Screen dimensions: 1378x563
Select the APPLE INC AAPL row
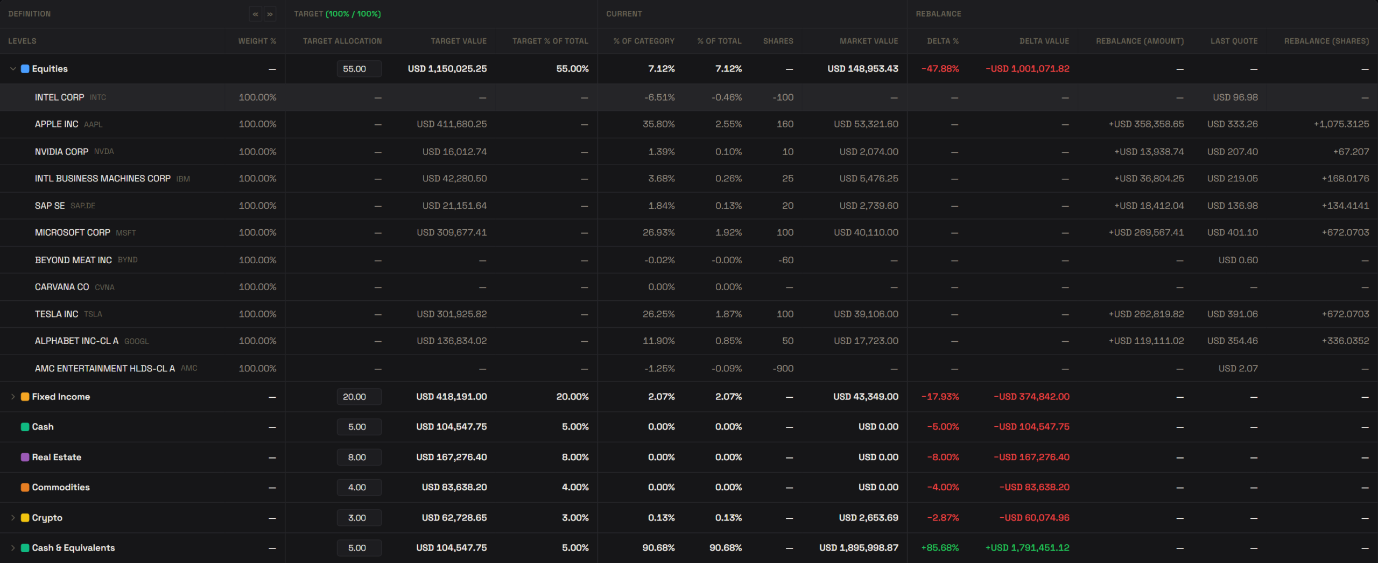click(x=689, y=124)
